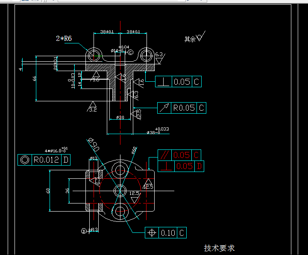Pick the "4*ø16.8" hole dimension text

(56, 150)
